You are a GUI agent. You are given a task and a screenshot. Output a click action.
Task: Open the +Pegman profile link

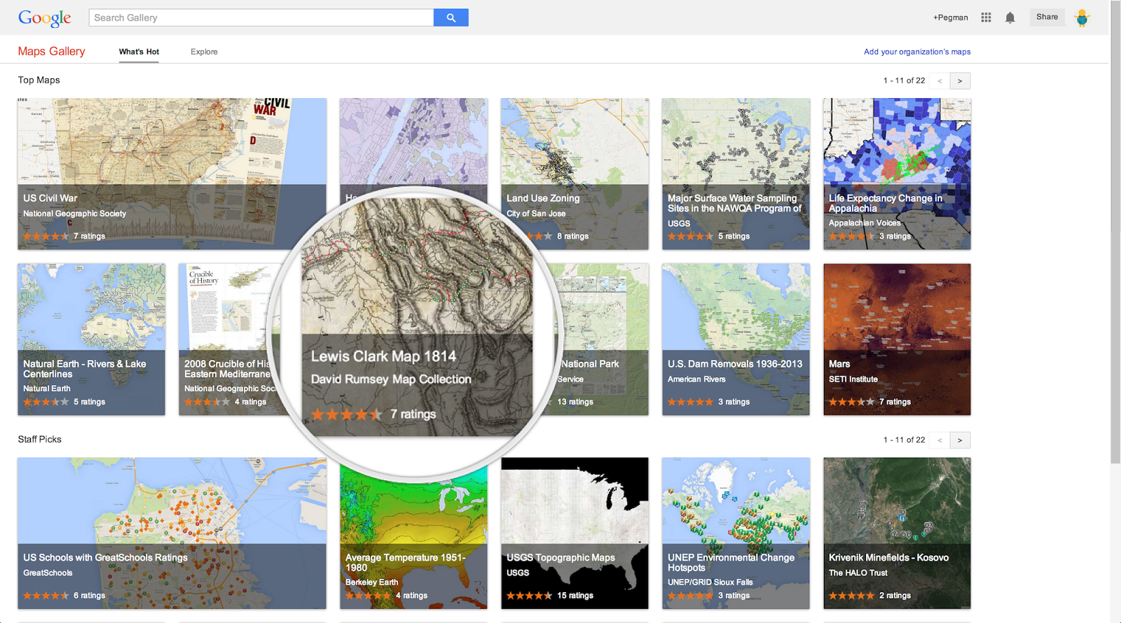coord(950,17)
